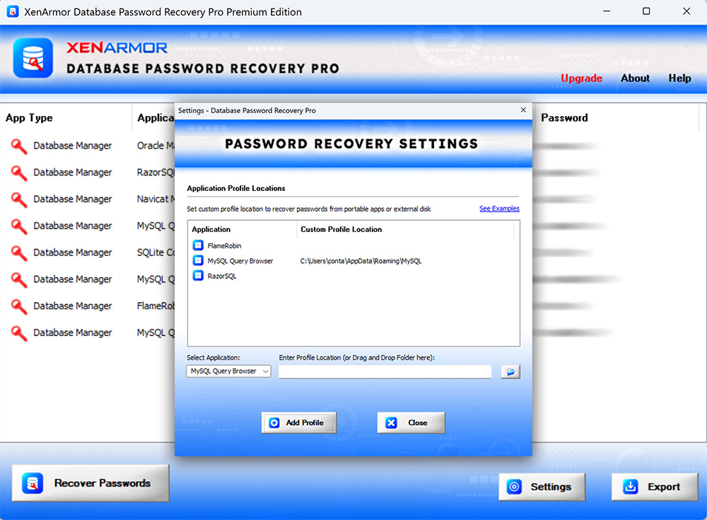Open the Upgrade menu item
707x520 pixels.
pos(581,78)
